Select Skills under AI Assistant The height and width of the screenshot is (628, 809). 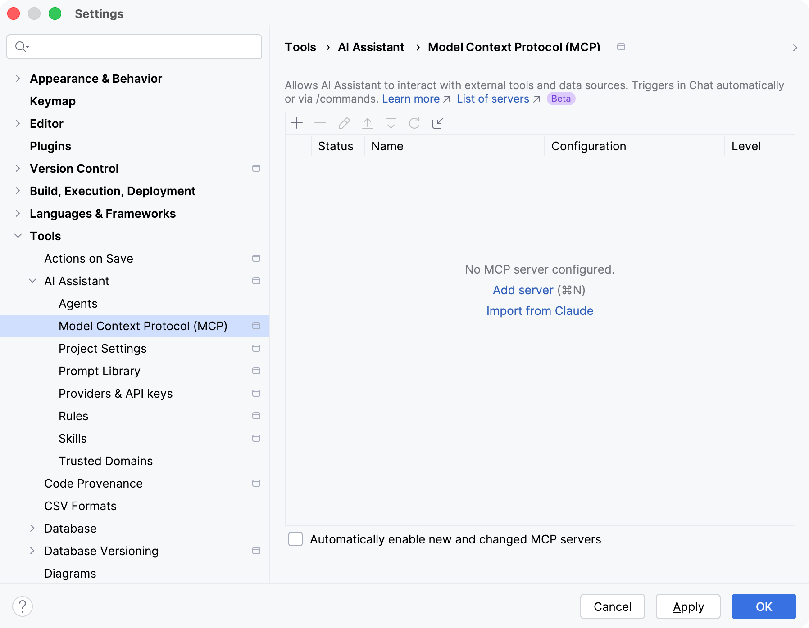tap(73, 439)
